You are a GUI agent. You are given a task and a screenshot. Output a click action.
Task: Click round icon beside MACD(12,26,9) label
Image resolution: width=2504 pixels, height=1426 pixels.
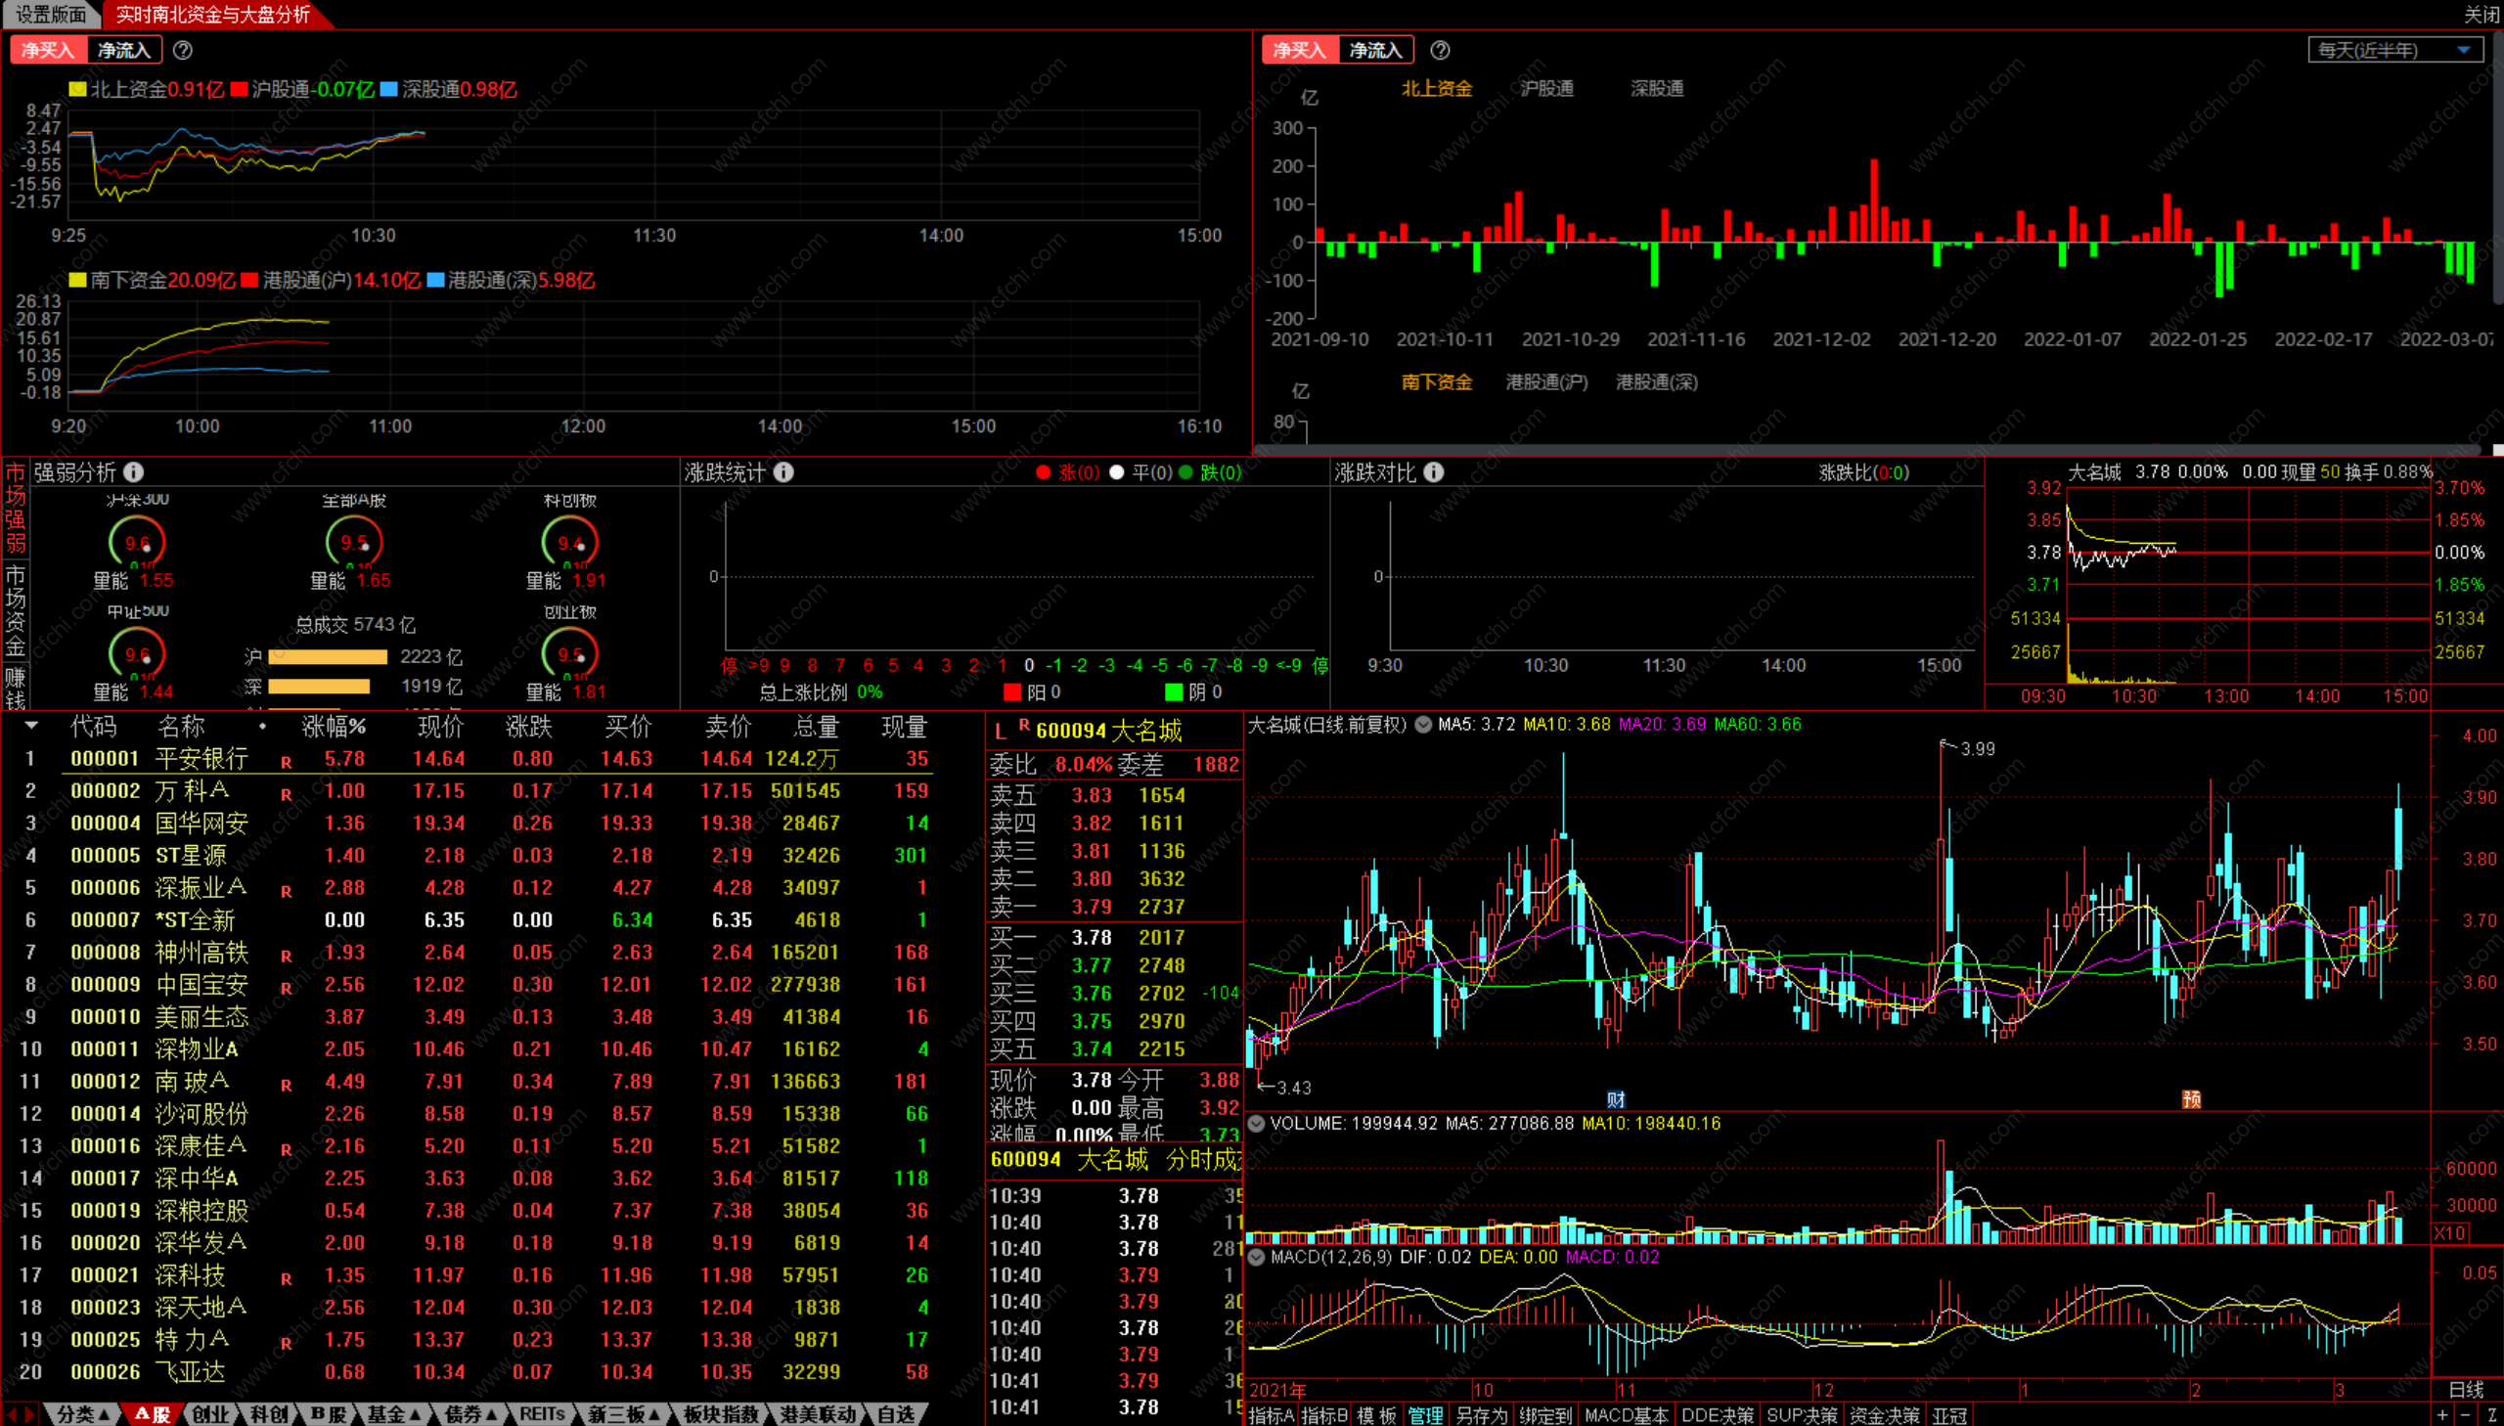pos(1257,1257)
